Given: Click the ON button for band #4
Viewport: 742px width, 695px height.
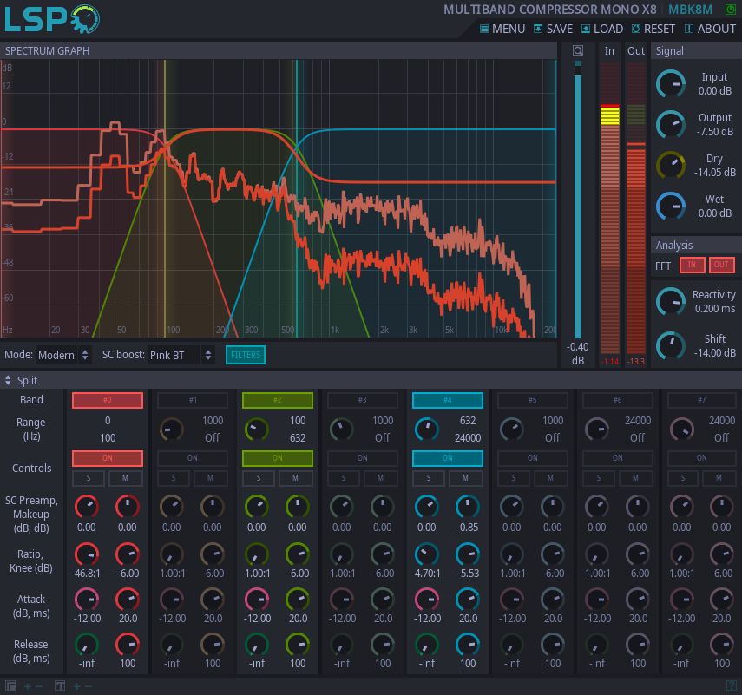Looking at the screenshot, I should 448,458.
